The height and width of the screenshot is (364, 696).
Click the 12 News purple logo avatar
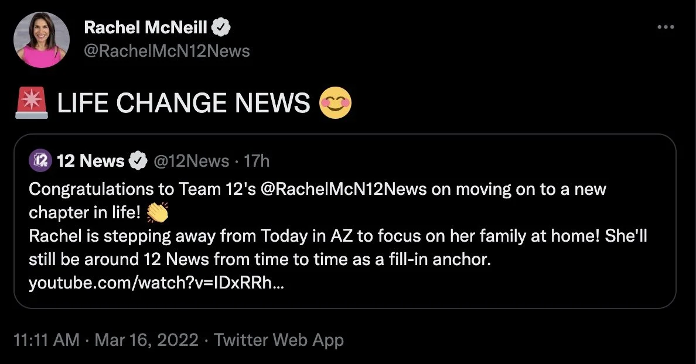click(40, 160)
